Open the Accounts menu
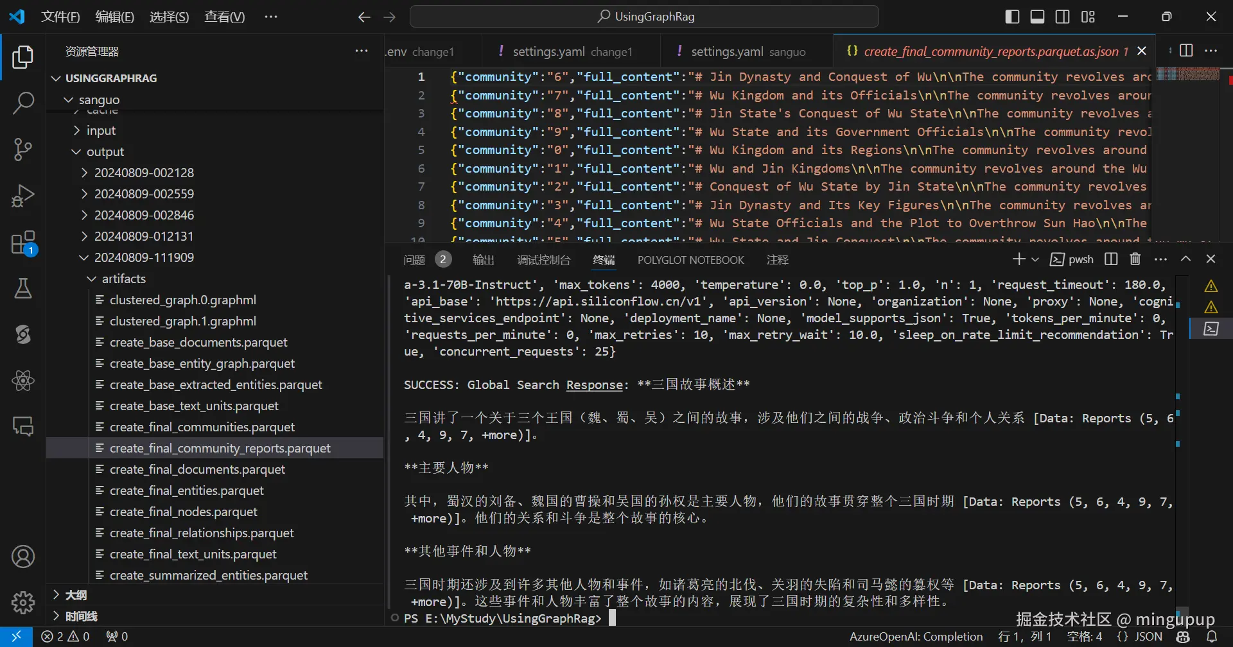The image size is (1233, 647). 23,556
